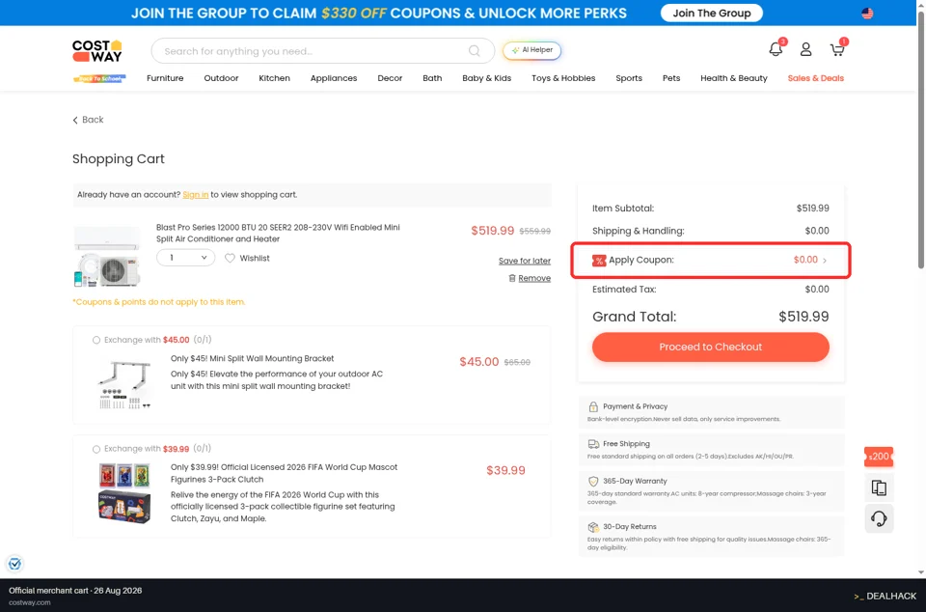Open the shopping cart icon
Viewport: 926px width, 612px height.
tap(837, 49)
